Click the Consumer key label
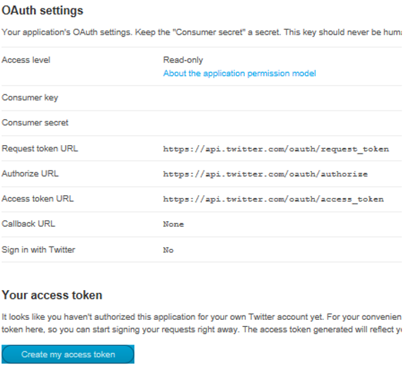The image size is (408, 367). click(x=30, y=98)
